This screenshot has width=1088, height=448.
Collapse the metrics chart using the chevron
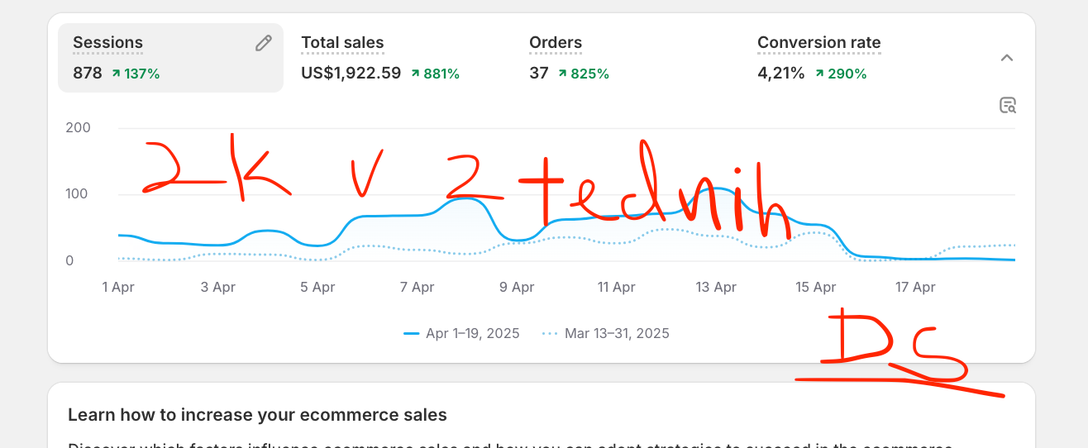[x=1006, y=58]
